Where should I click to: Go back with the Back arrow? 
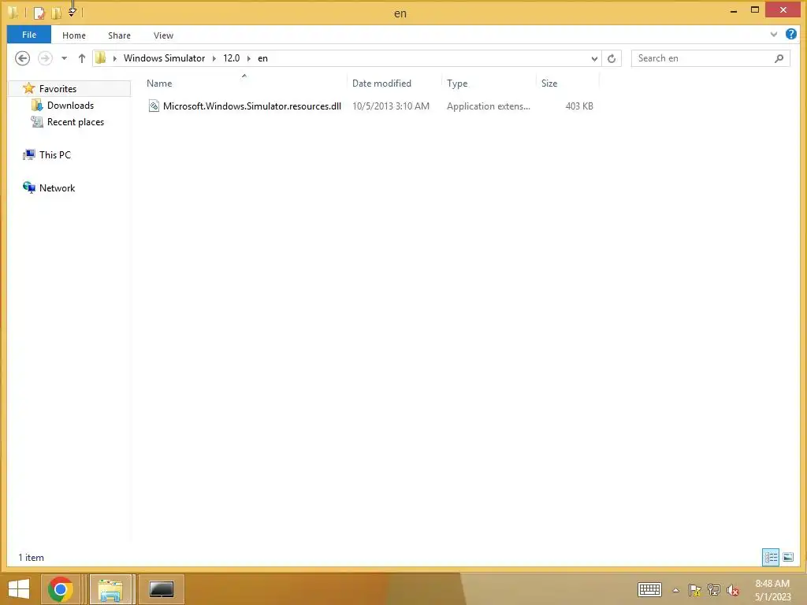coord(22,58)
